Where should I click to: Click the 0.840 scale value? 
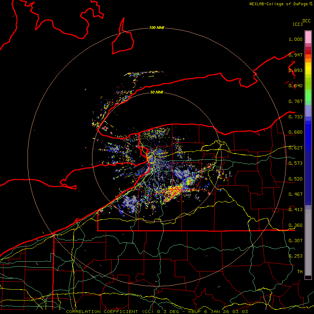(296, 86)
